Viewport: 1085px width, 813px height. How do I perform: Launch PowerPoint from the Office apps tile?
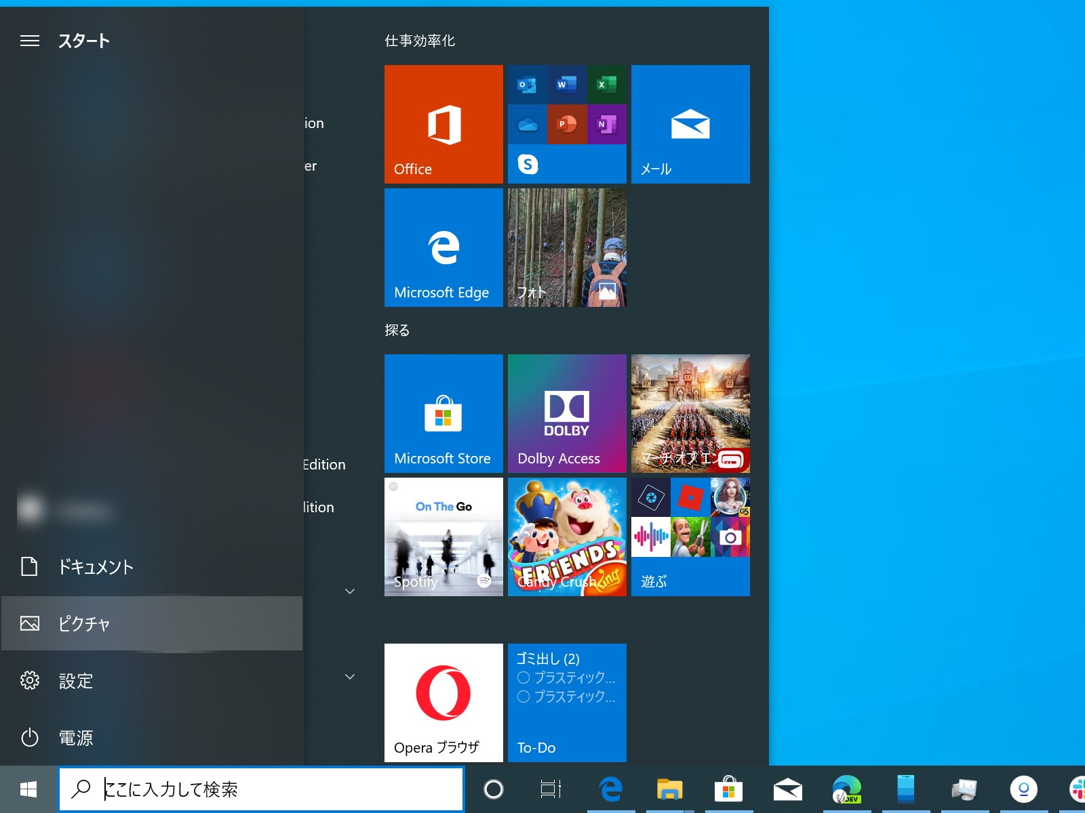[566, 125]
